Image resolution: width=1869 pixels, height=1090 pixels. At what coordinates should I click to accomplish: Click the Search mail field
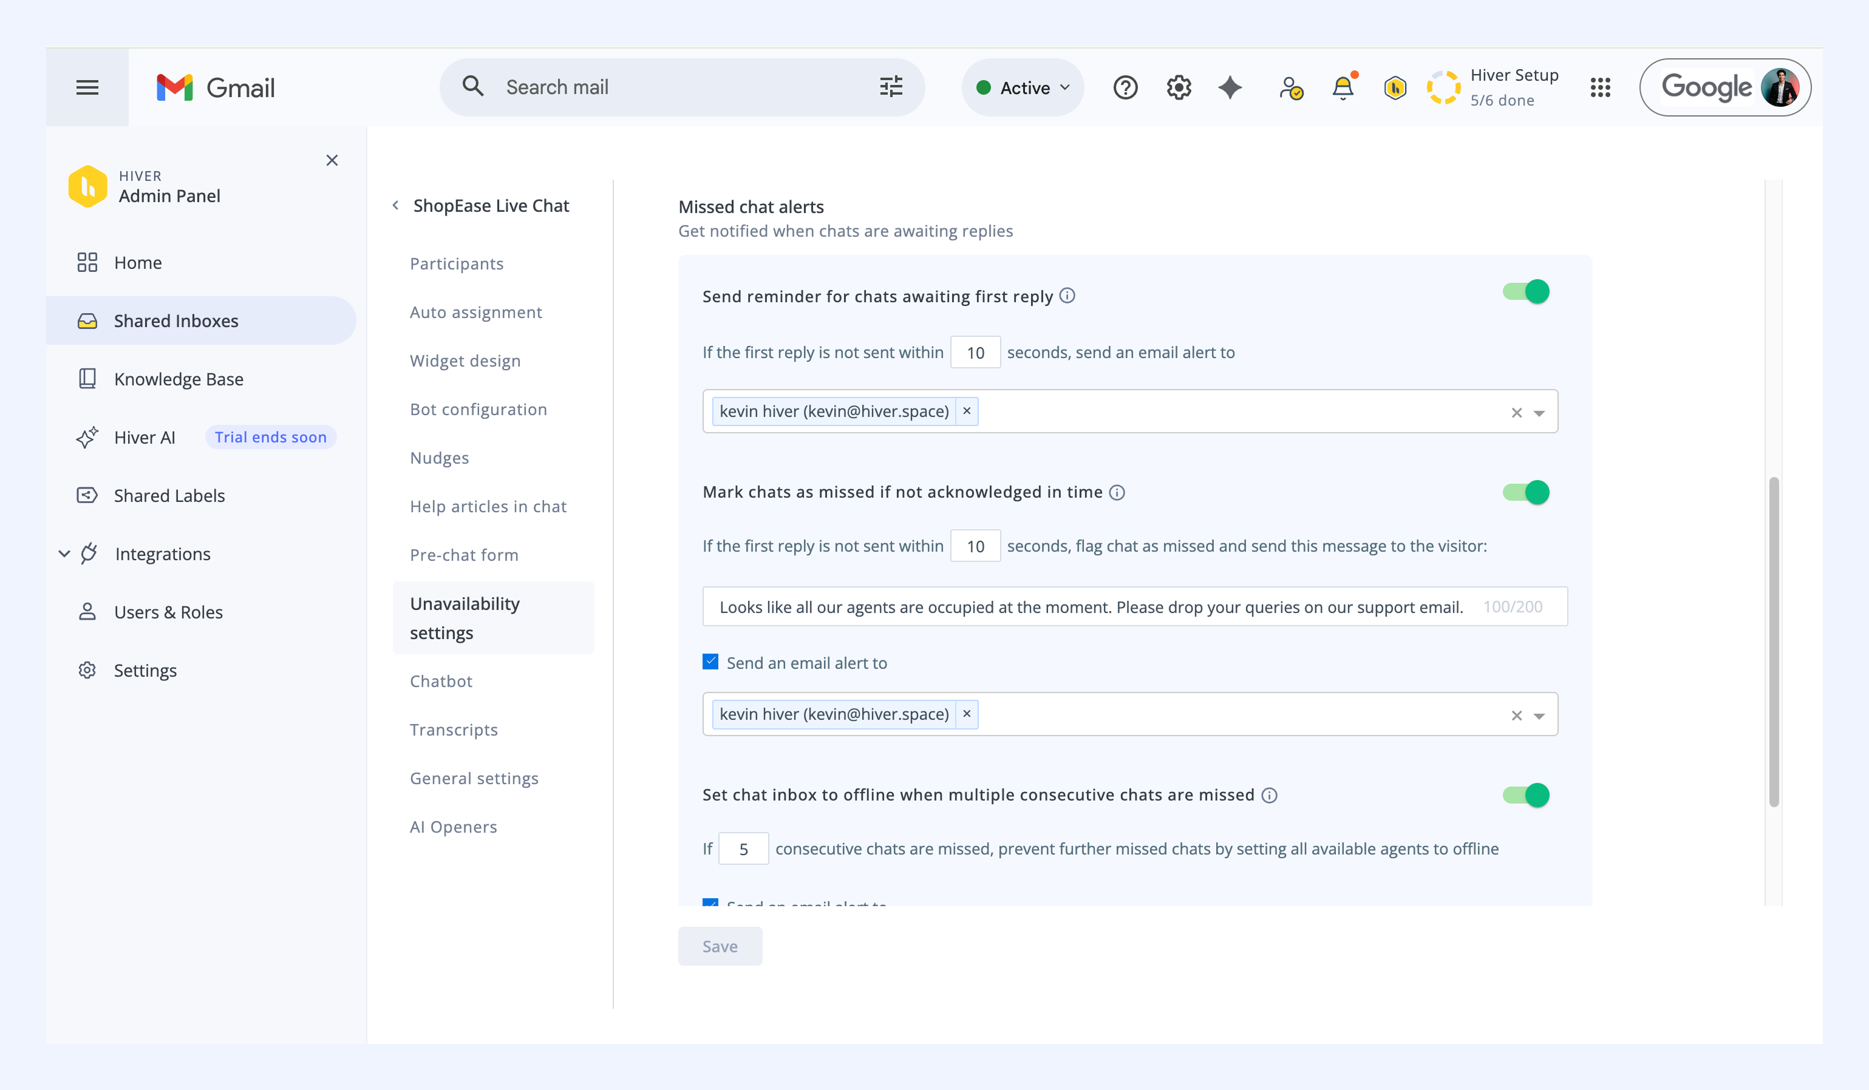683,87
